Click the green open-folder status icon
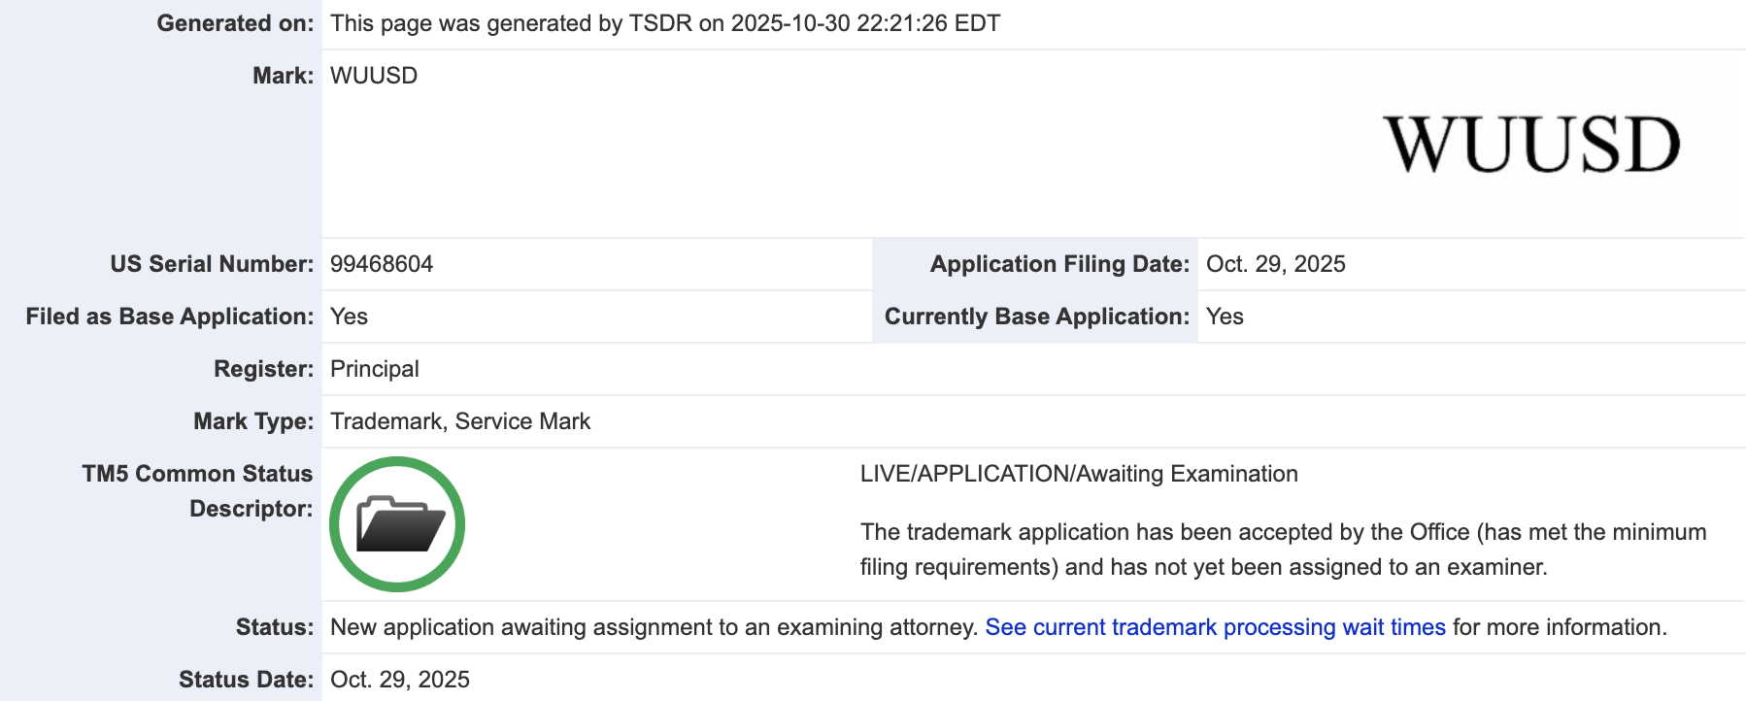 397,524
